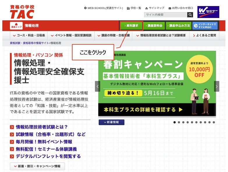Select the last carousel pagination dot
The width and height of the screenshot is (228, 172).
click(x=214, y=122)
